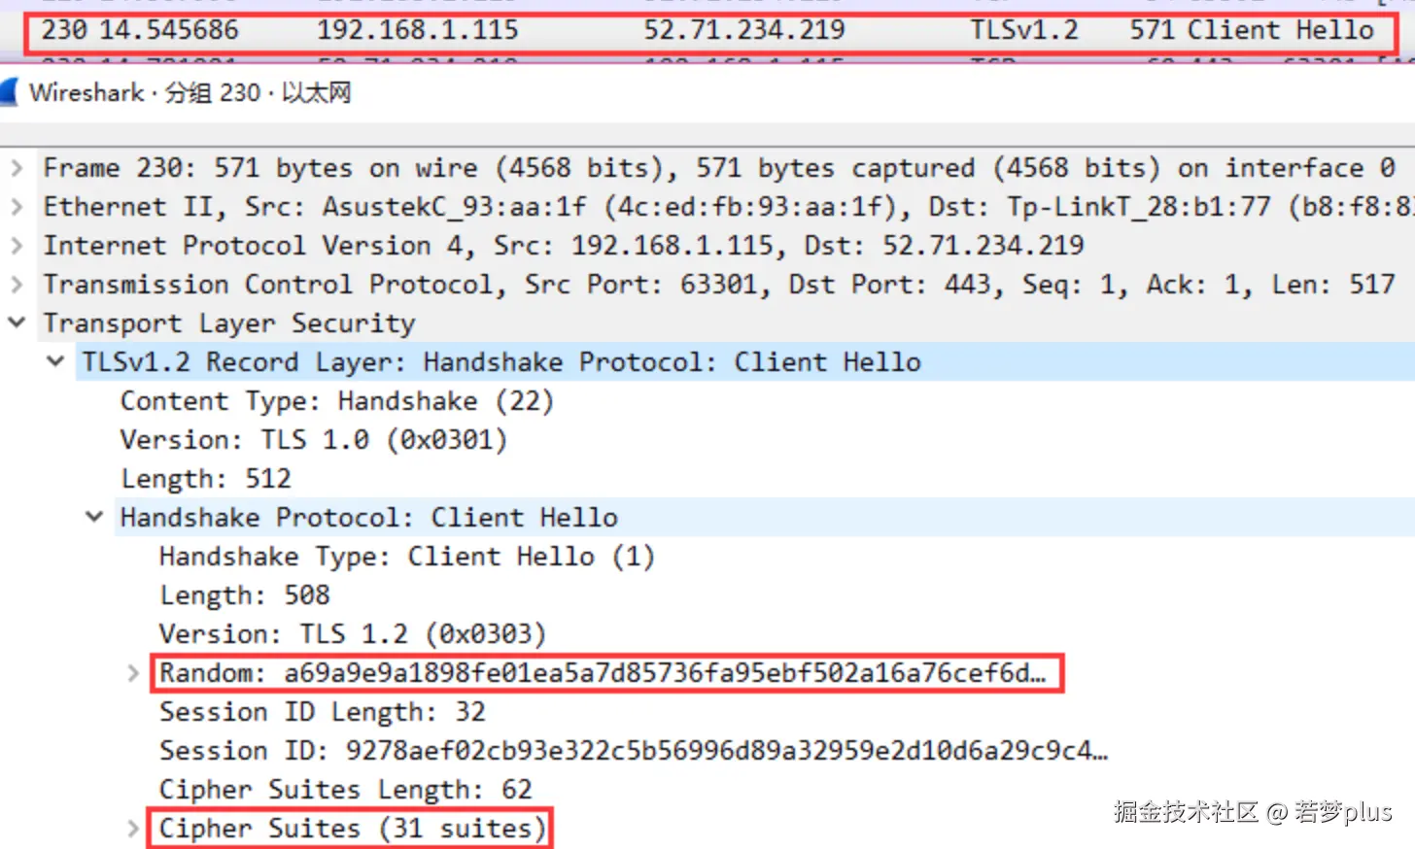Expand the Ethernet II section
1415x849 pixels.
point(17,207)
